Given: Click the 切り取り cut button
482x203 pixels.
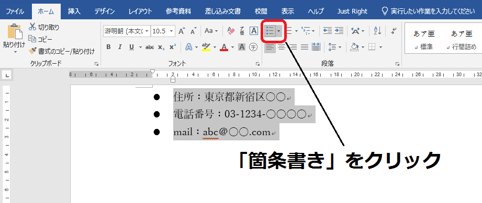Looking at the screenshot, I should pos(44,27).
